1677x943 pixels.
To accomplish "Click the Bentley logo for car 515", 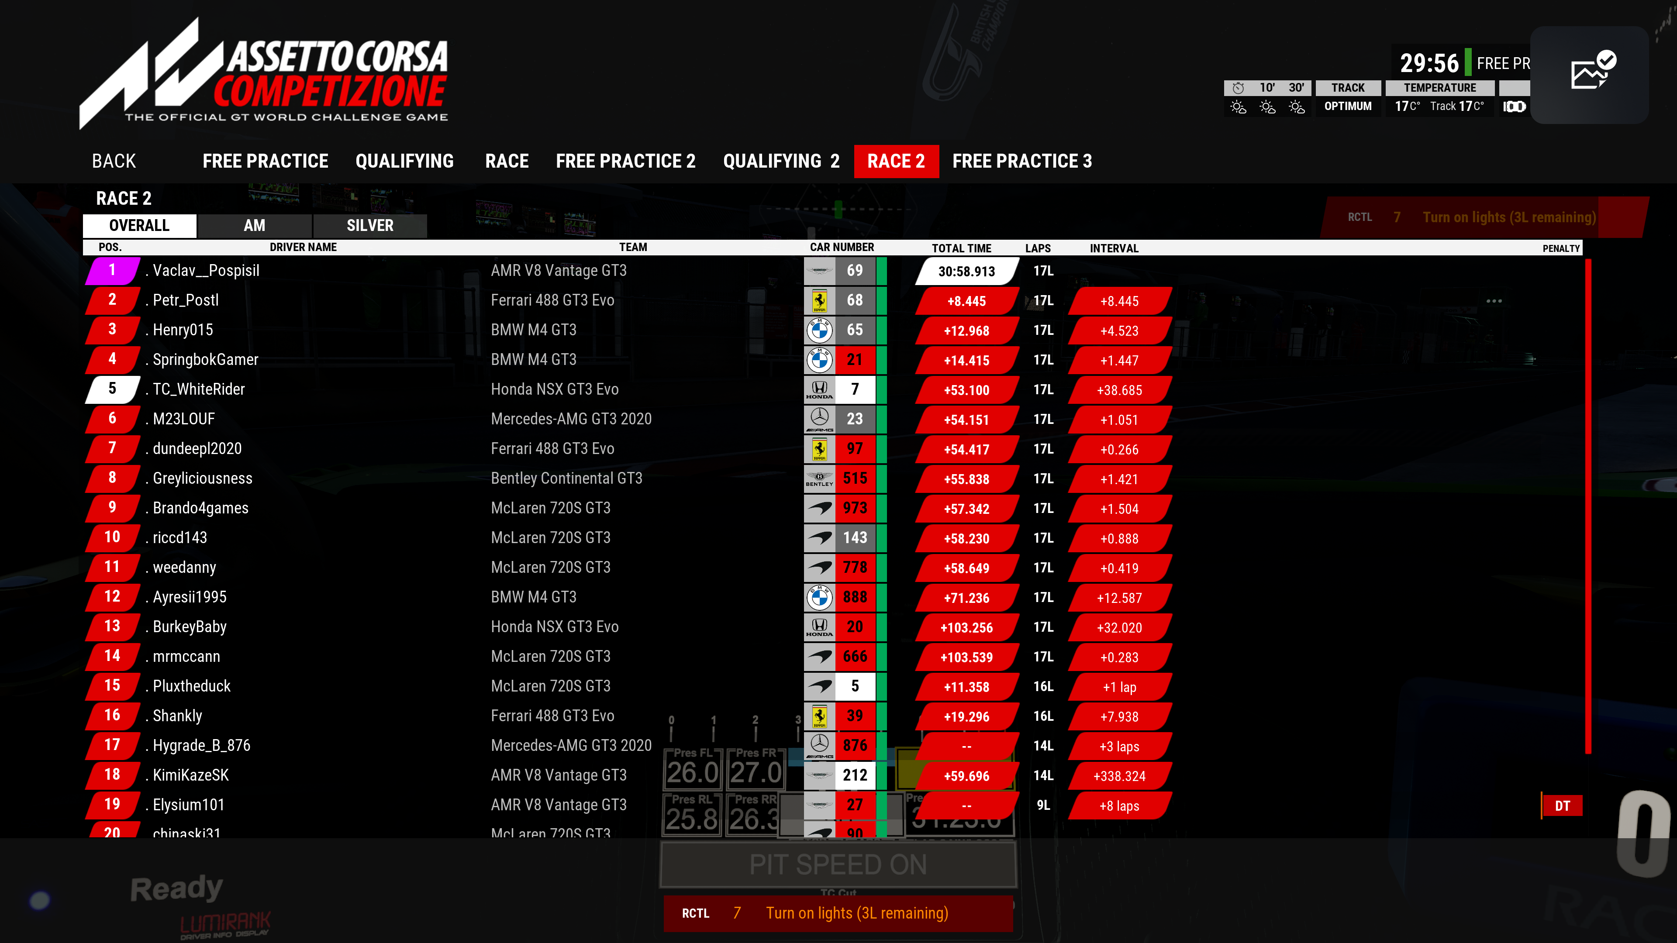I will click(820, 478).
